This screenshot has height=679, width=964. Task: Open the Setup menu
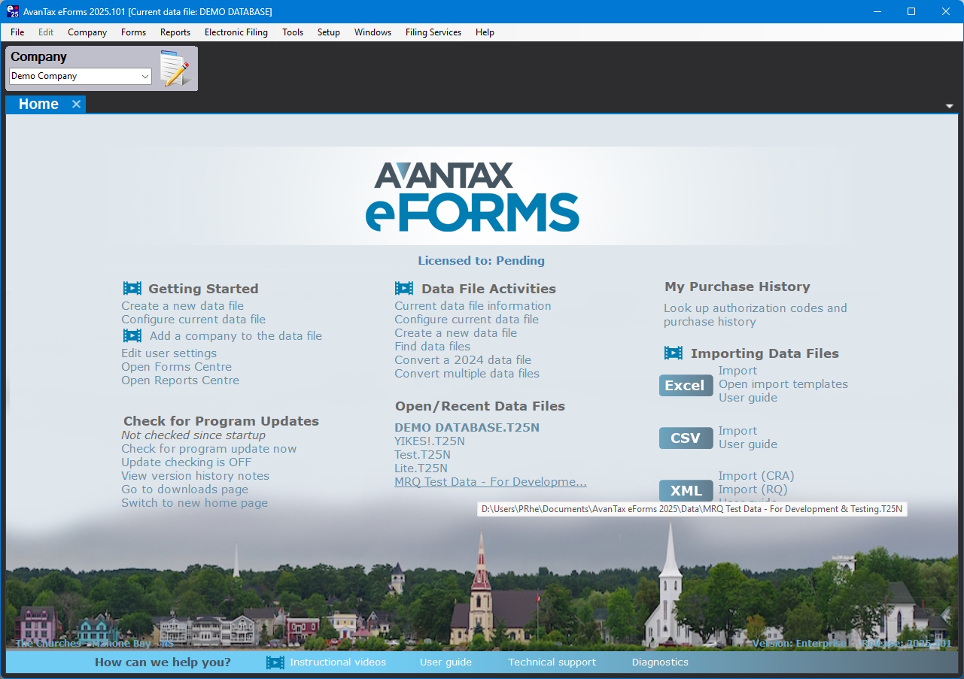[x=329, y=32]
